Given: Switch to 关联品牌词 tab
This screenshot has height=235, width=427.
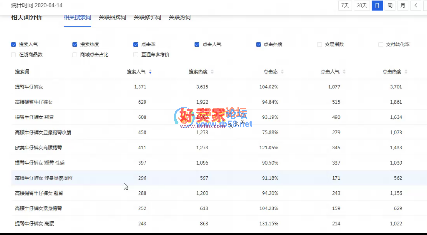Looking at the screenshot, I should point(112,18).
